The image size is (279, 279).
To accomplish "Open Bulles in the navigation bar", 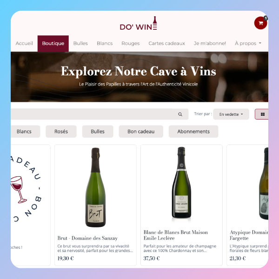I will click(x=80, y=43).
